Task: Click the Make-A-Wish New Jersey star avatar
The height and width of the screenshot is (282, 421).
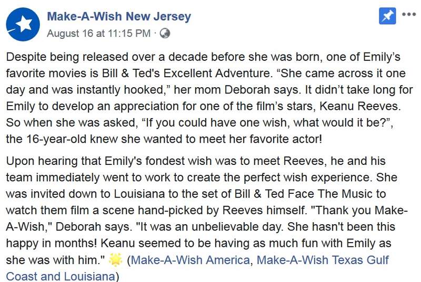Action: [23, 24]
